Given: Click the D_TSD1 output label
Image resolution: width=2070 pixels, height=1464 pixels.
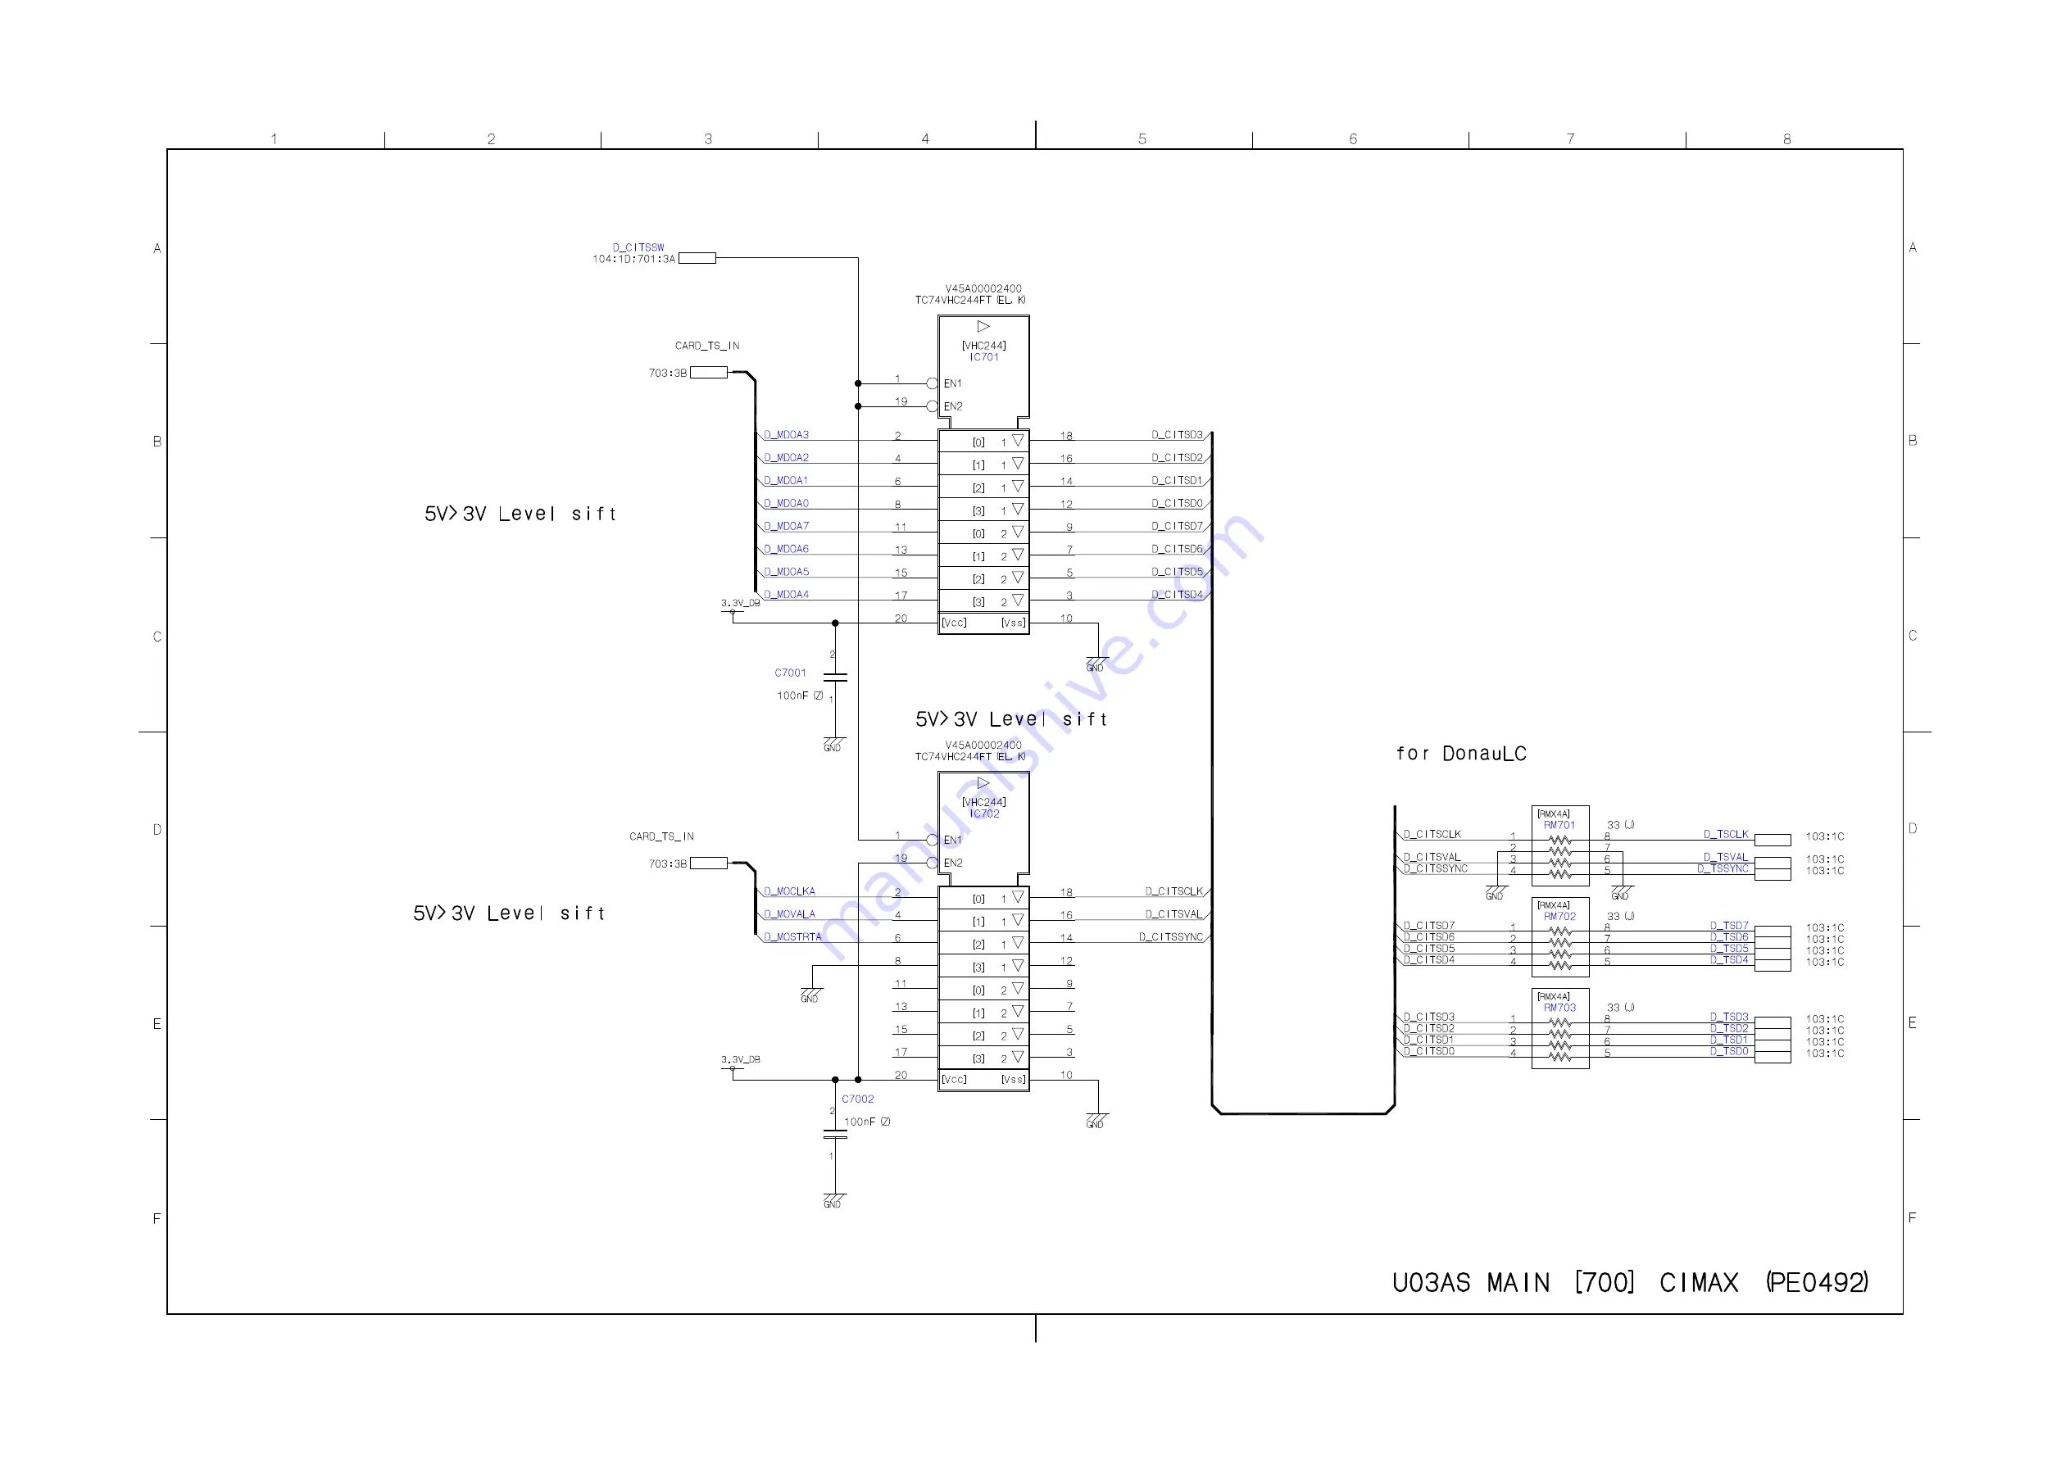Looking at the screenshot, I should pyautogui.click(x=1729, y=1040).
